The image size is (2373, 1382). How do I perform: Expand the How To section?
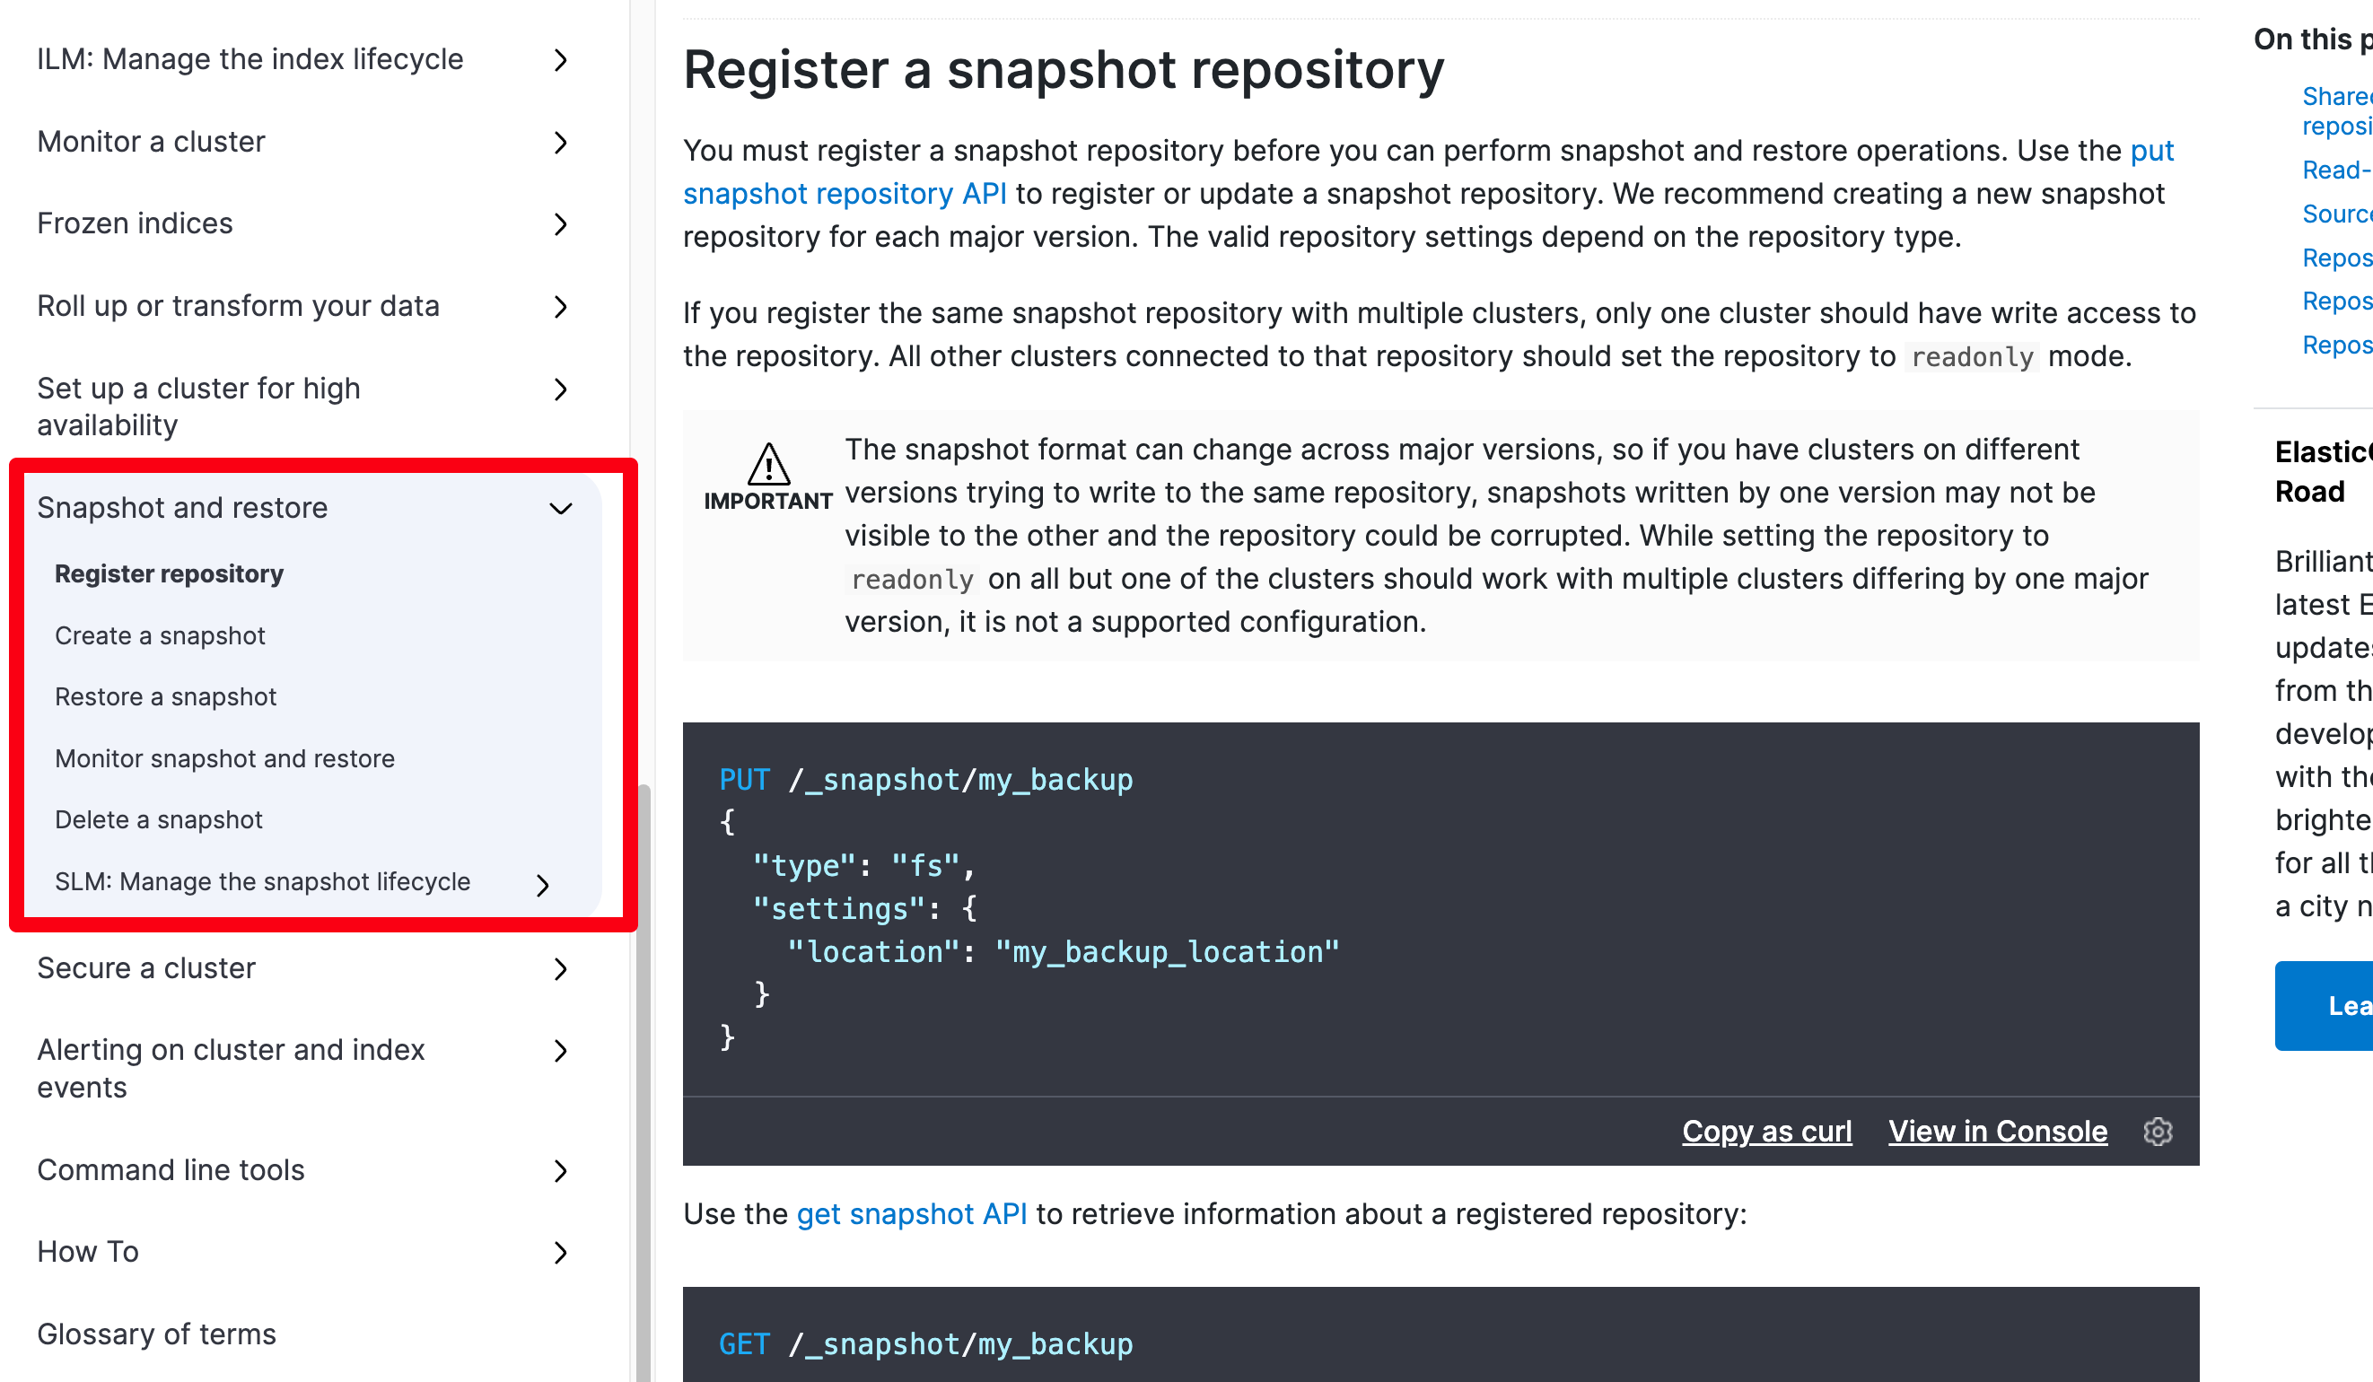pyautogui.click(x=561, y=1252)
